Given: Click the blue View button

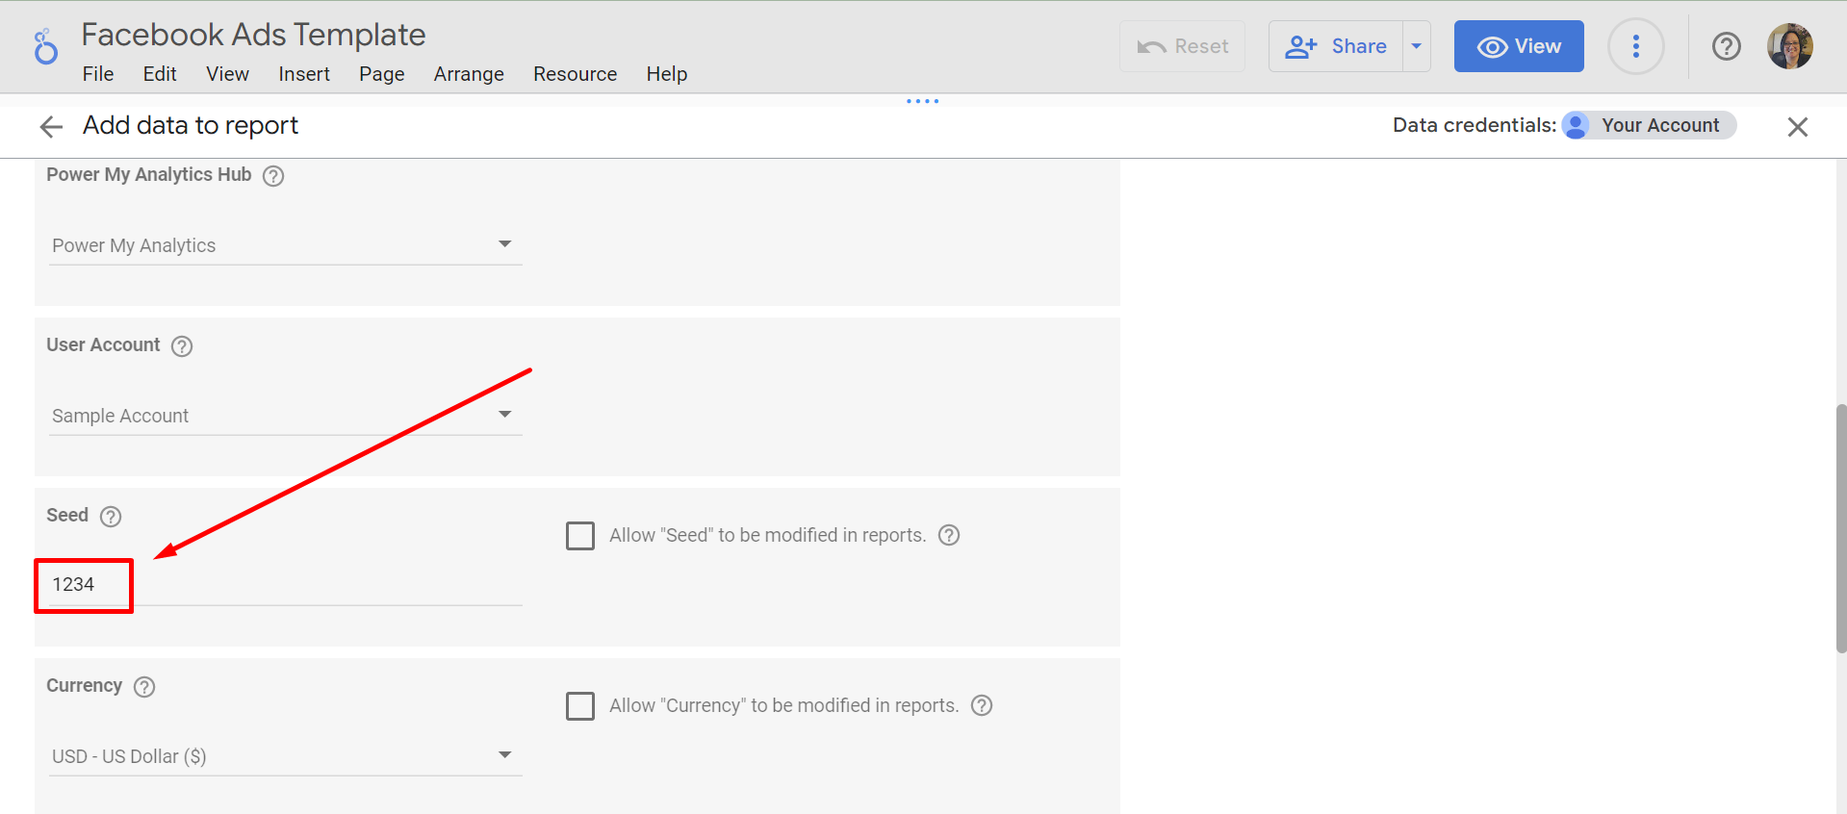Looking at the screenshot, I should (1518, 46).
